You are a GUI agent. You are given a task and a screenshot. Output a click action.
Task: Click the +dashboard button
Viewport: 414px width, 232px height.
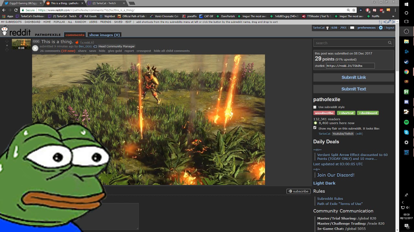coord(368,113)
